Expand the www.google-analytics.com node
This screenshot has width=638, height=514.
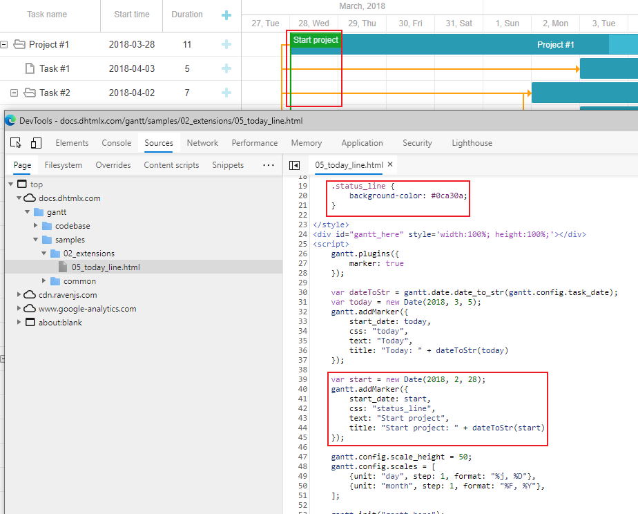tap(19, 308)
